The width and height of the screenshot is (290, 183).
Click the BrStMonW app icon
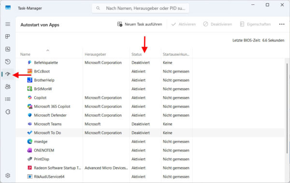(x=29, y=89)
